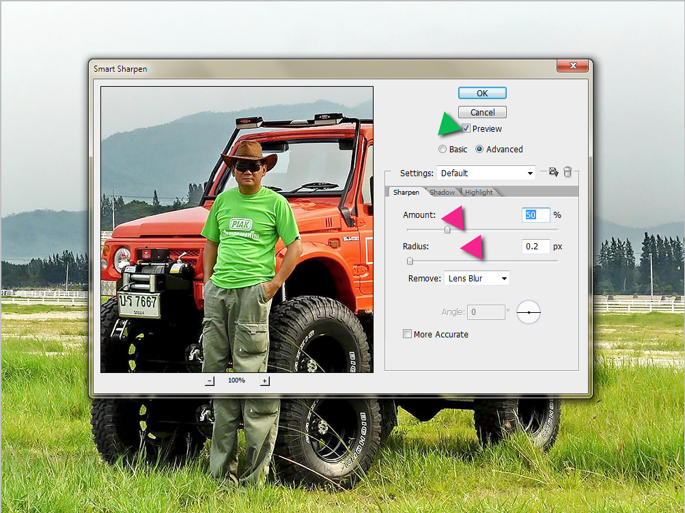Click the Cancel button
This screenshot has width=685, height=513.
click(482, 112)
